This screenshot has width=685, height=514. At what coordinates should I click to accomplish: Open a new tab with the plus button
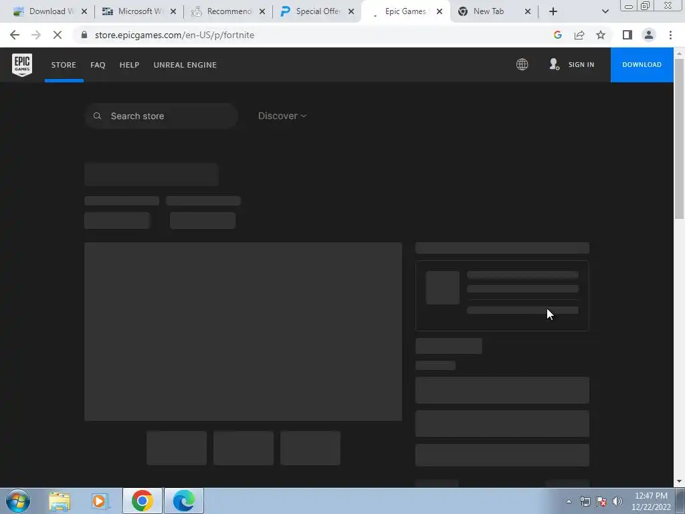(553, 11)
